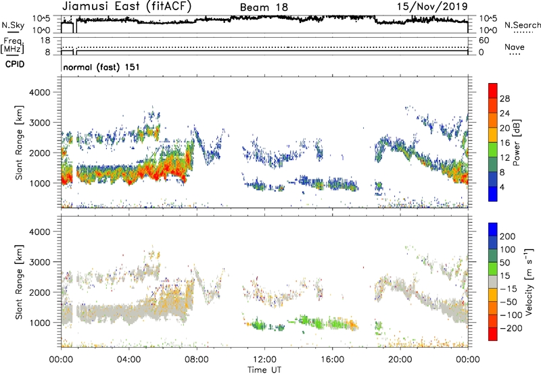541x374 pixels.
Task: Click the '3000' tick on the velocity panel
Action: (x=39, y=262)
